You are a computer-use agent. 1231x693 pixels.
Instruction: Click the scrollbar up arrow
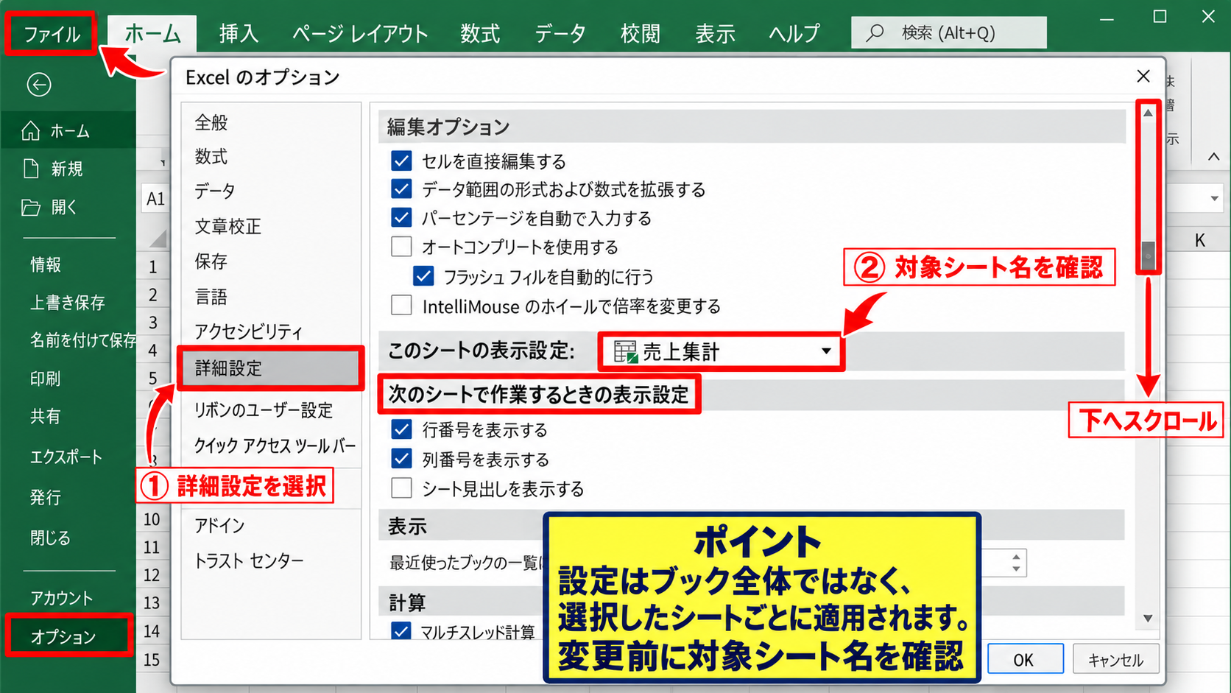(x=1148, y=113)
